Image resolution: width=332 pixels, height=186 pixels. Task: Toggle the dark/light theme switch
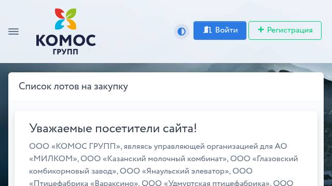pyautogui.click(x=182, y=32)
